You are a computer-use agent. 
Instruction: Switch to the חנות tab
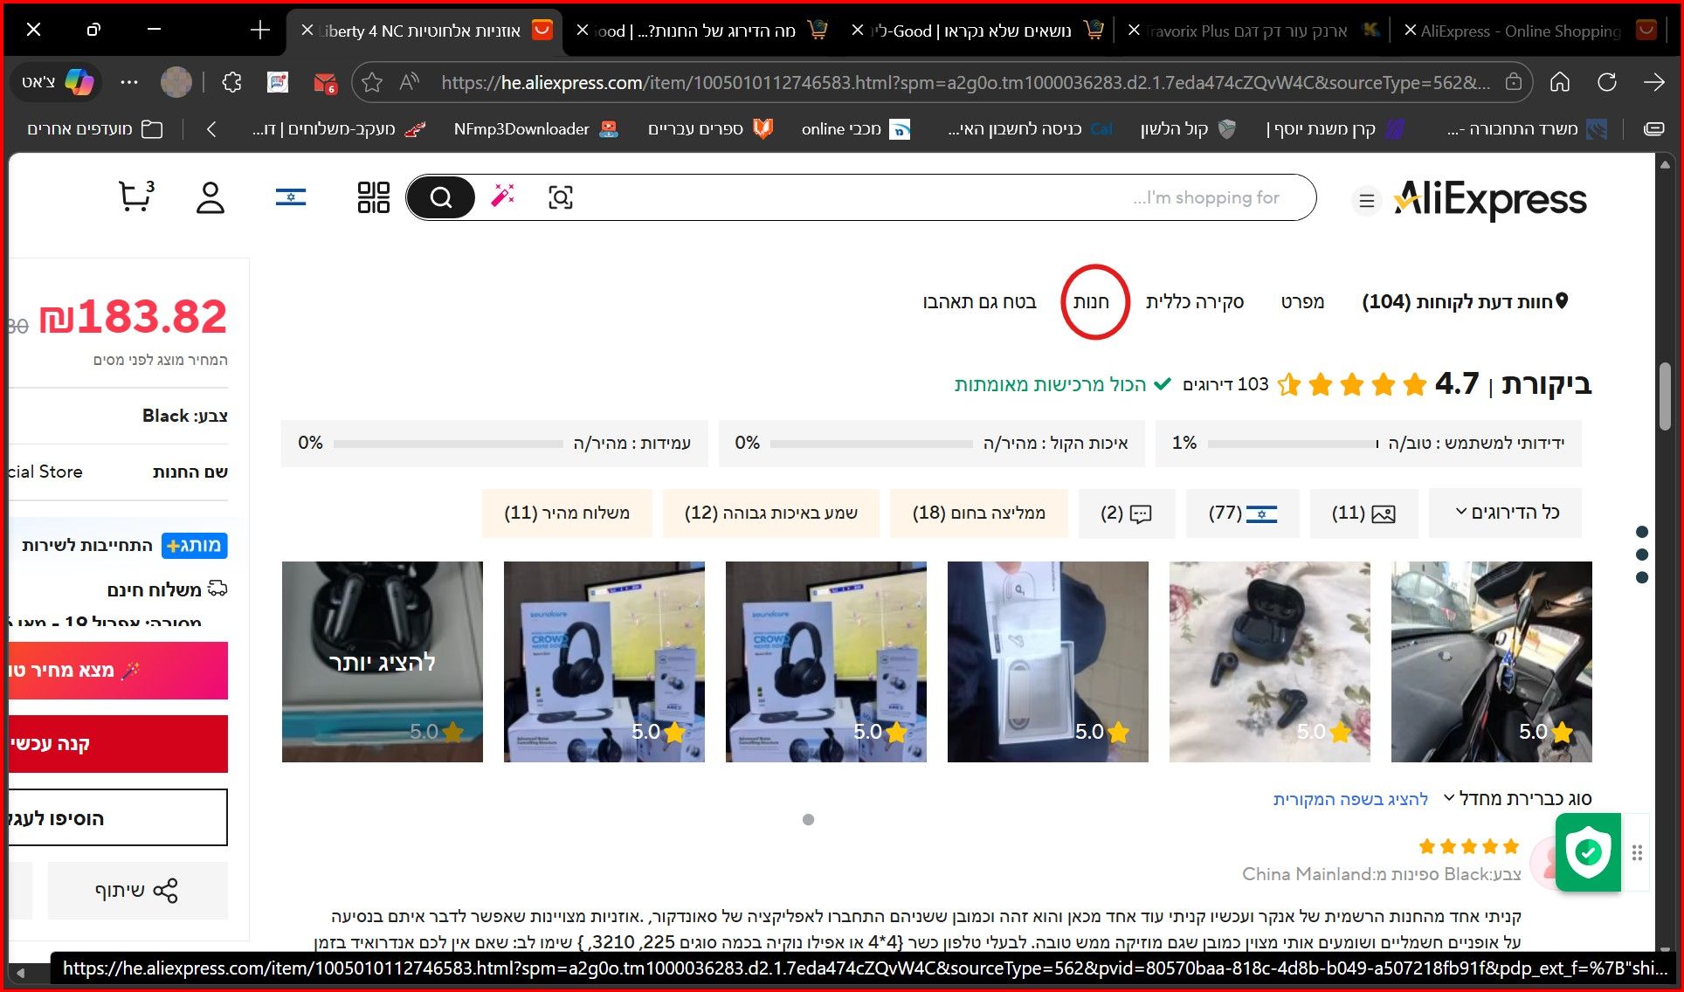pyautogui.click(x=1091, y=302)
